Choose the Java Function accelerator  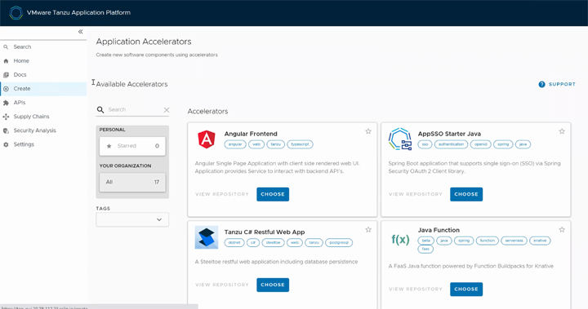[466, 289]
